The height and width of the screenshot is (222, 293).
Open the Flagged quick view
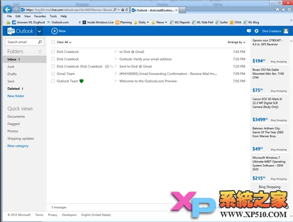tap(13, 124)
